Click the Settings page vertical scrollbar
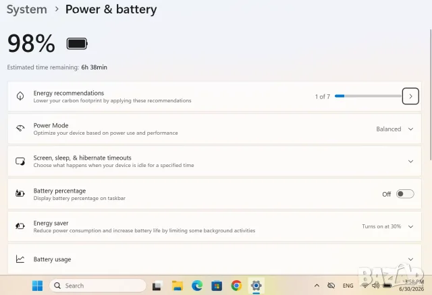 click(x=431, y=94)
